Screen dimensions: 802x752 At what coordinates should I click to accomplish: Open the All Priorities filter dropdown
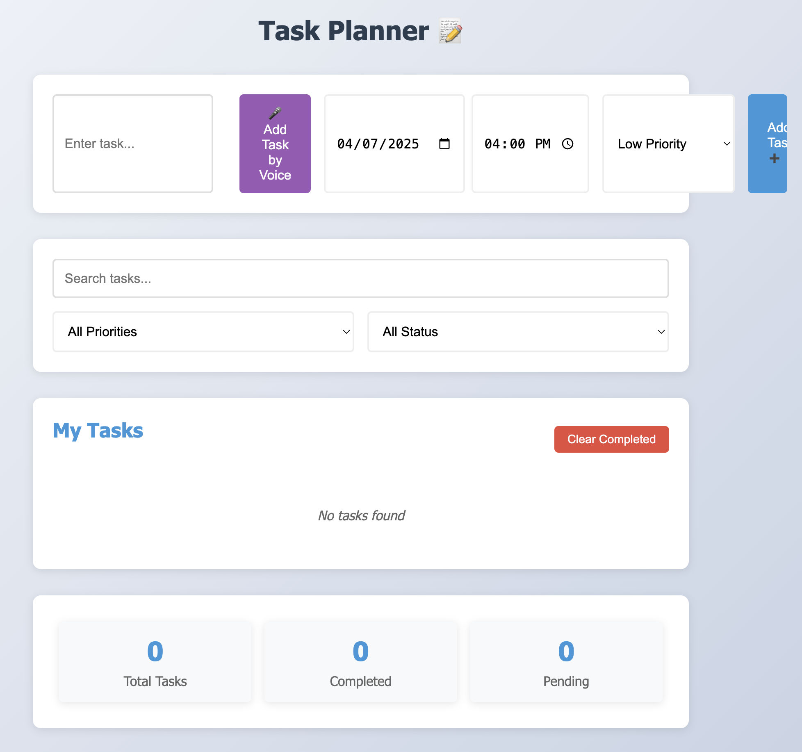203,332
